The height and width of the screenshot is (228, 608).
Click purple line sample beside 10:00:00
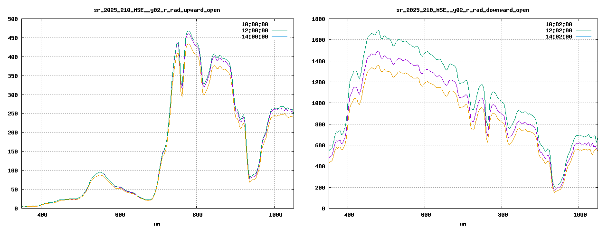click(x=279, y=24)
